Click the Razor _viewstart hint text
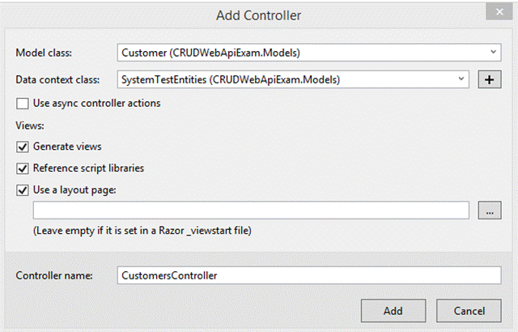The image size is (518, 332). [142, 231]
